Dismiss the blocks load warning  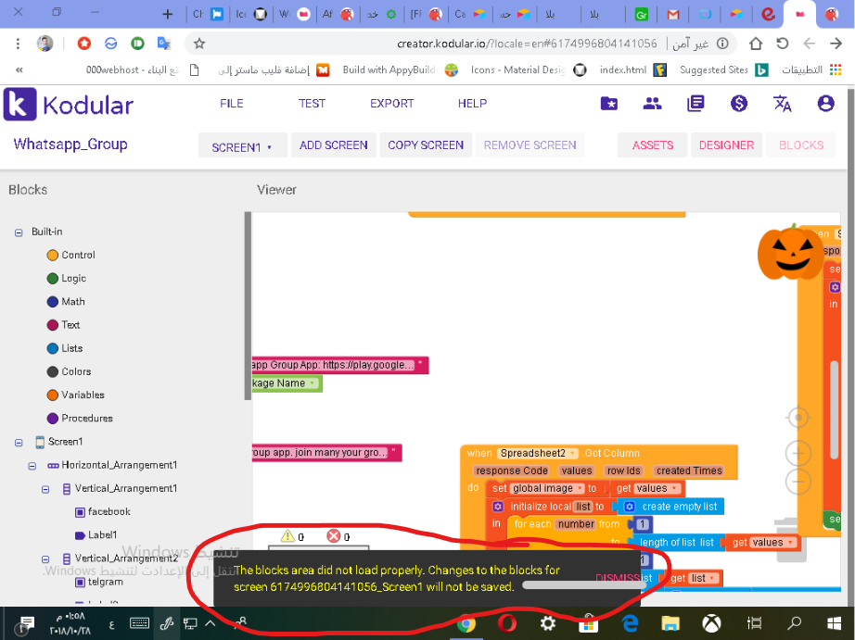(618, 578)
